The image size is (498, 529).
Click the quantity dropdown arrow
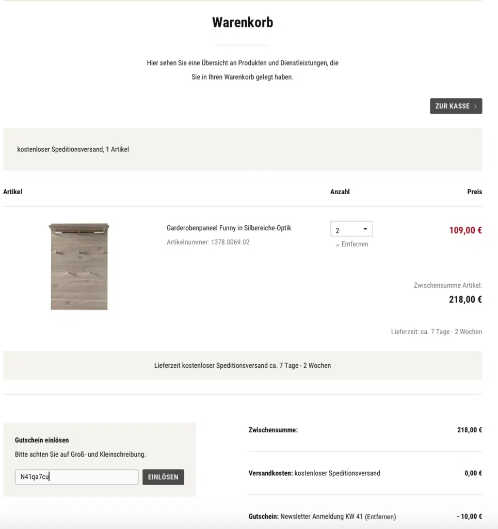365,229
